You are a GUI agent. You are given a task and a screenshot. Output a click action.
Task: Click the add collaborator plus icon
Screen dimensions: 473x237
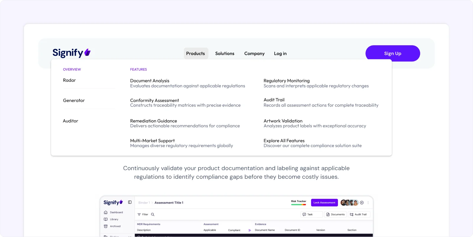click(362, 202)
